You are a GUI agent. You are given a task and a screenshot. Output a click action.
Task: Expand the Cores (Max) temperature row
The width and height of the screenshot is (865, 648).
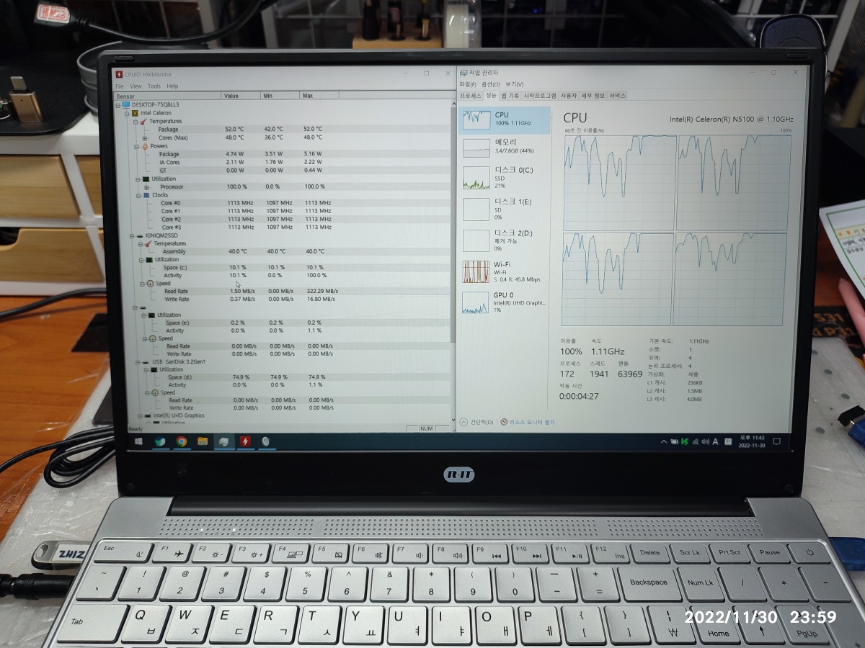pyautogui.click(x=145, y=138)
